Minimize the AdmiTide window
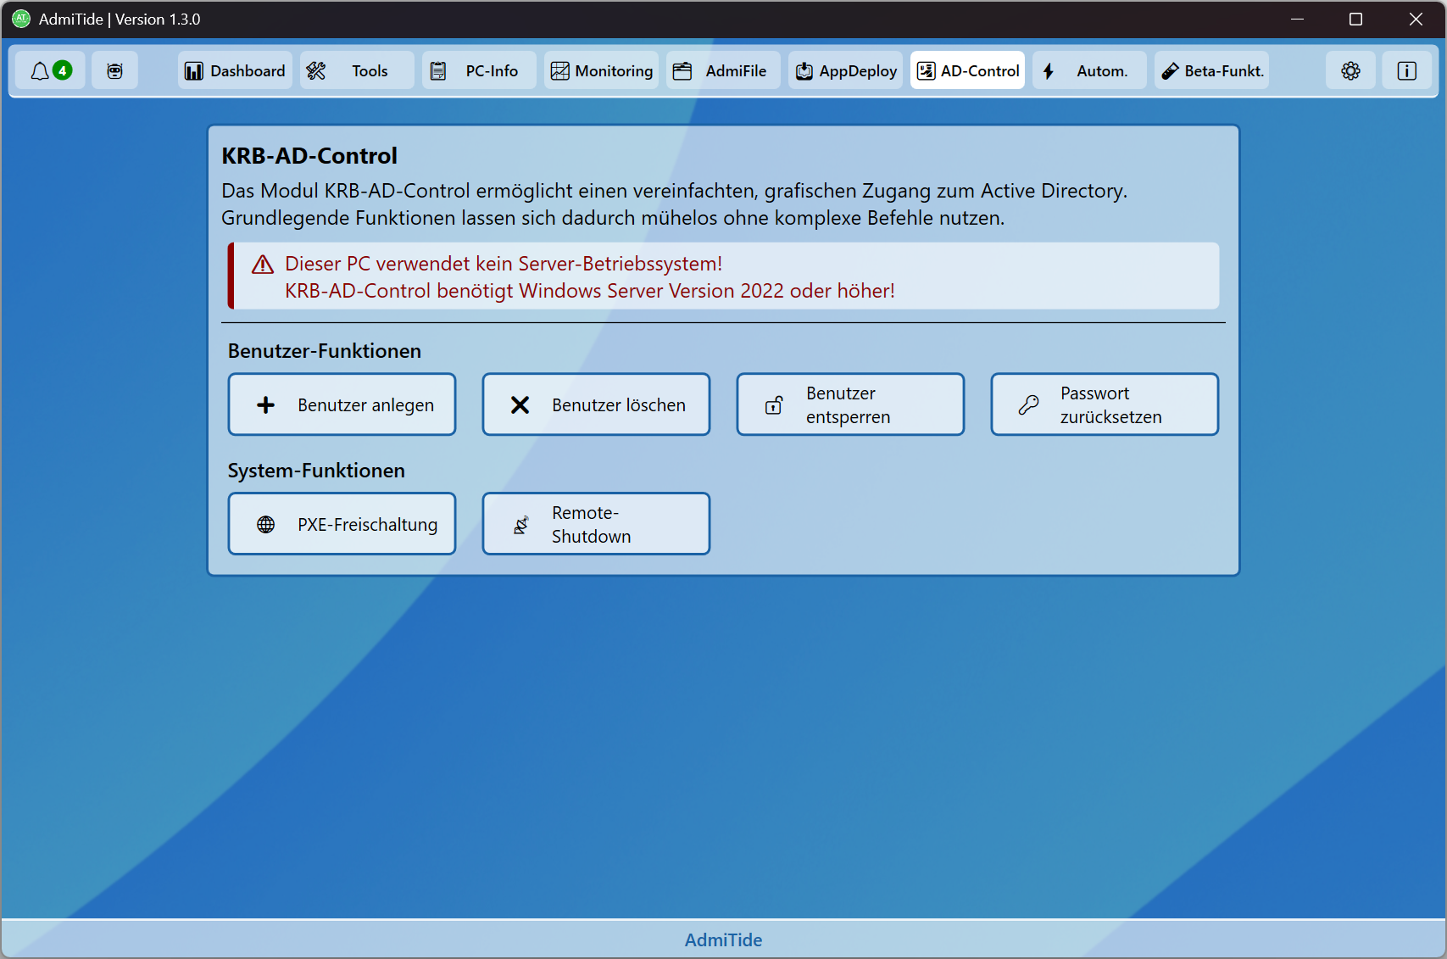 coord(1297,19)
